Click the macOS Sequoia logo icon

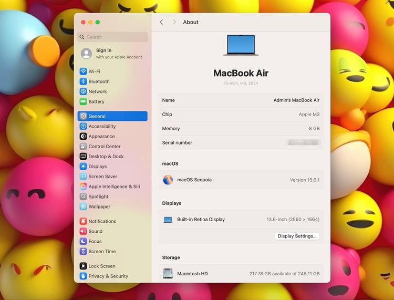(x=168, y=180)
